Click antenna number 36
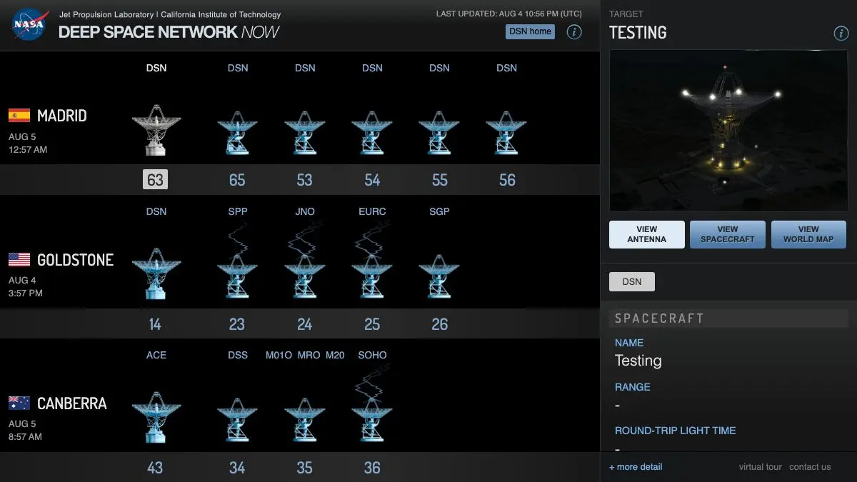This screenshot has height=482, width=857. (372, 468)
